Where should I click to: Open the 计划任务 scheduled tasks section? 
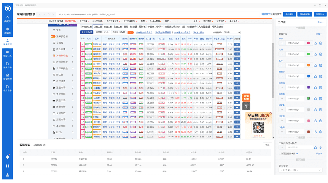click(7, 54)
